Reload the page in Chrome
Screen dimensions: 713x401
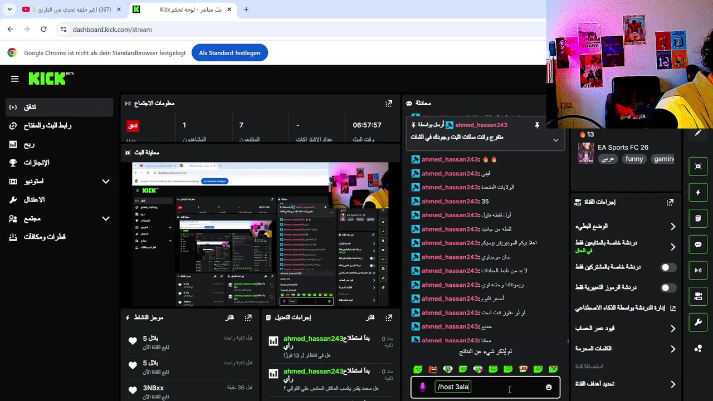coord(43,29)
